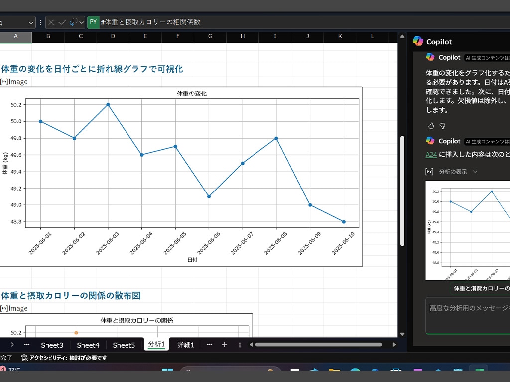Expand the 分析の表示 chevron
The width and height of the screenshot is (510, 382).
coord(475,172)
